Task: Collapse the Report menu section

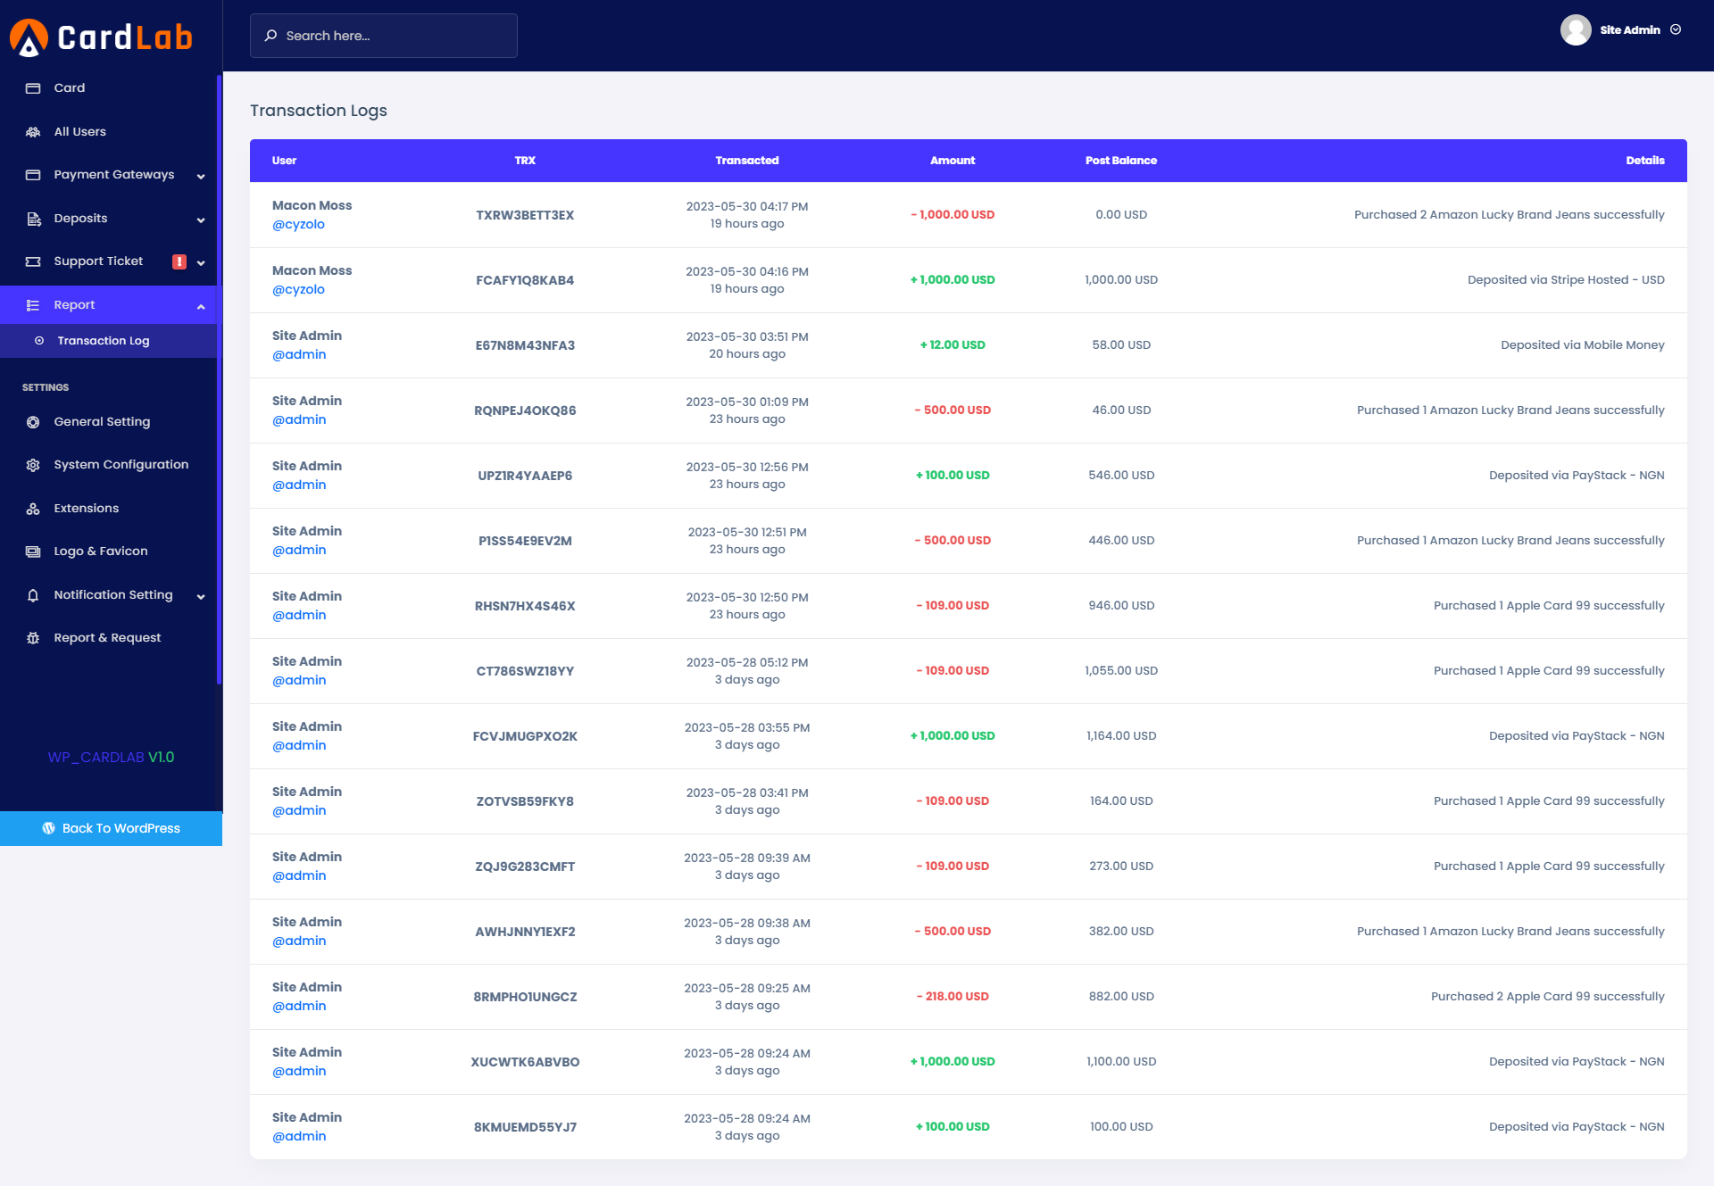Action: pyautogui.click(x=201, y=306)
